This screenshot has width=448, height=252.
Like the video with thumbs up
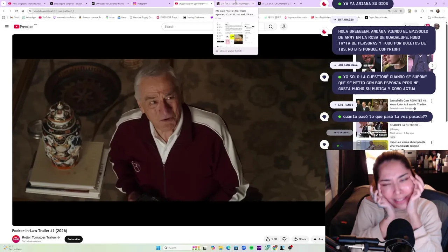[271, 239]
